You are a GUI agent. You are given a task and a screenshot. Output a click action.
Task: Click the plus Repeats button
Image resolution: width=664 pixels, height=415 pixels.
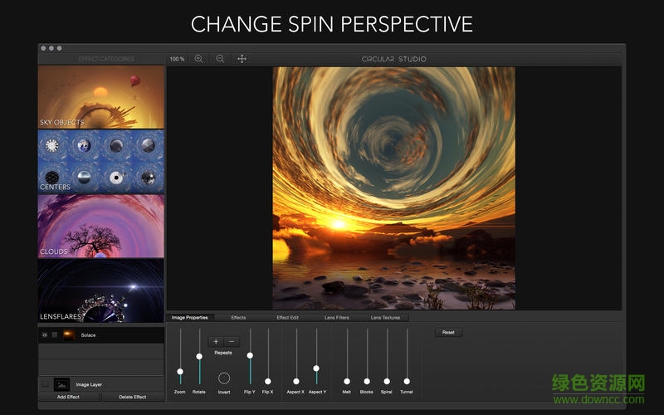point(216,341)
